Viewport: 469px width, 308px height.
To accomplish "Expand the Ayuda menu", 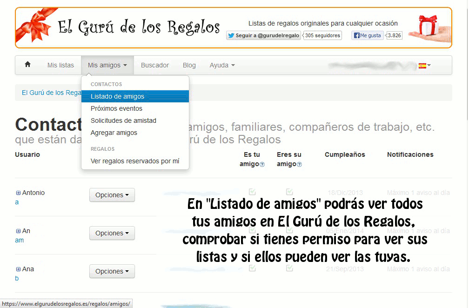I will (x=222, y=65).
